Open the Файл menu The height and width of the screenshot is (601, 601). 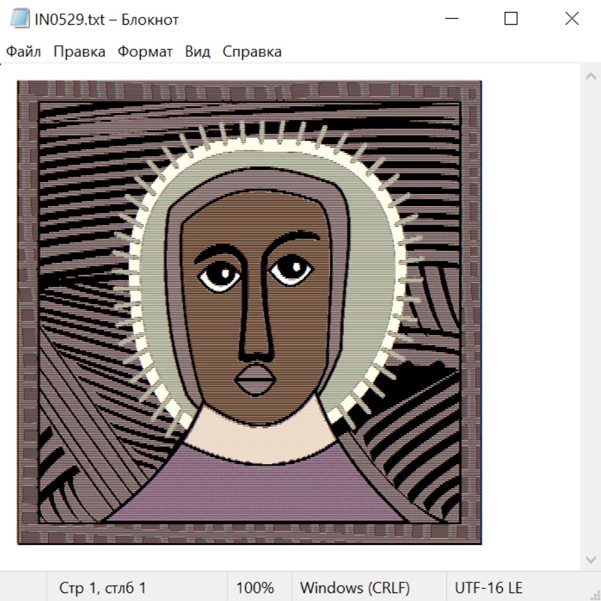coord(23,51)
